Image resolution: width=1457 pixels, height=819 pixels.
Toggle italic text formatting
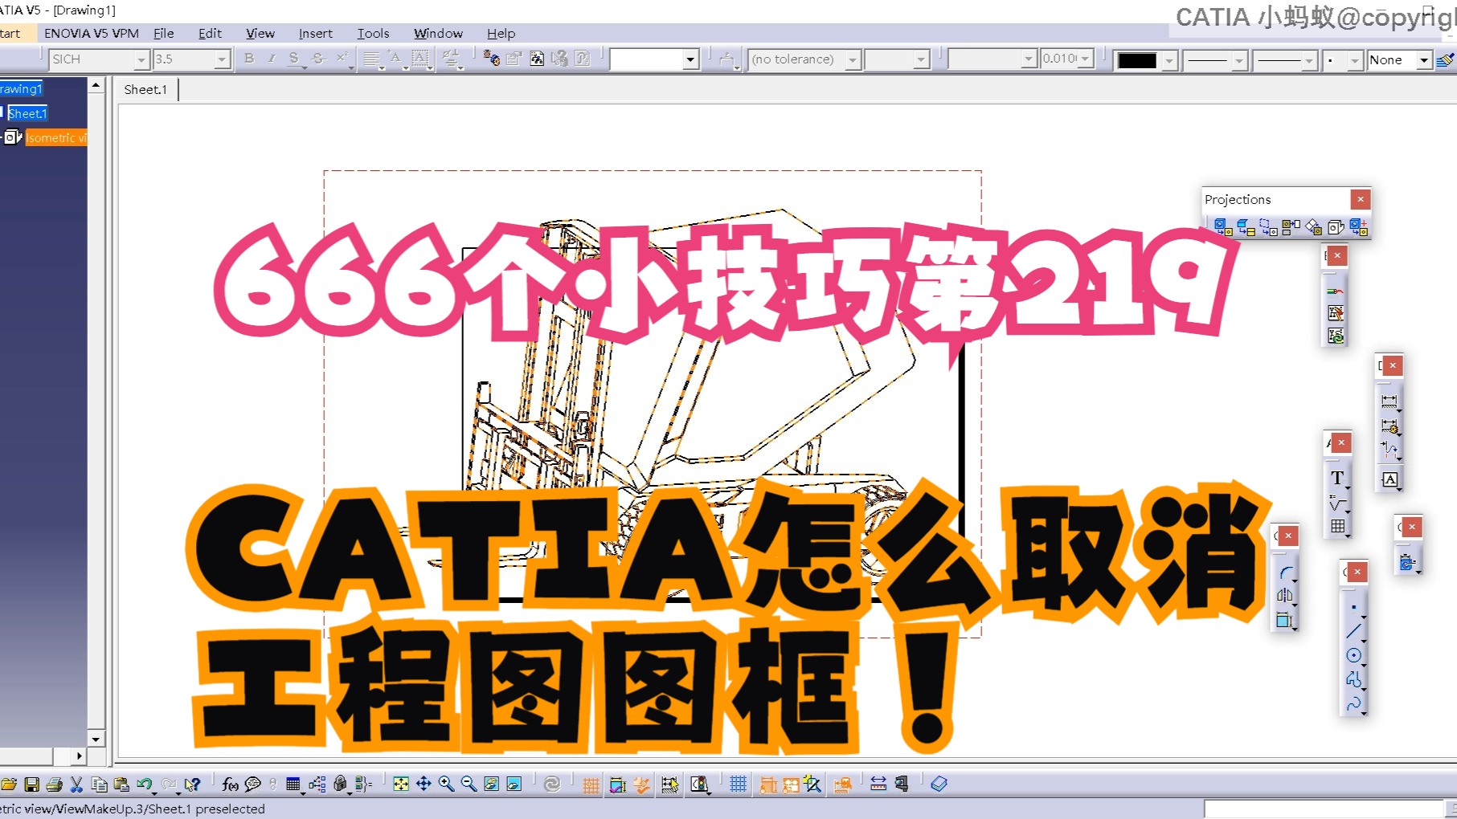coord(272,58)
